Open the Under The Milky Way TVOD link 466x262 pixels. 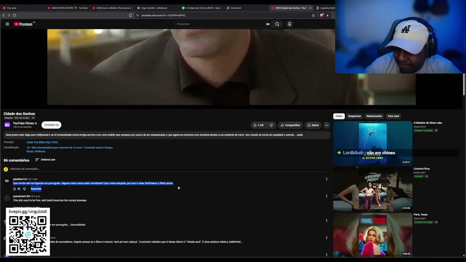point(42,142)
